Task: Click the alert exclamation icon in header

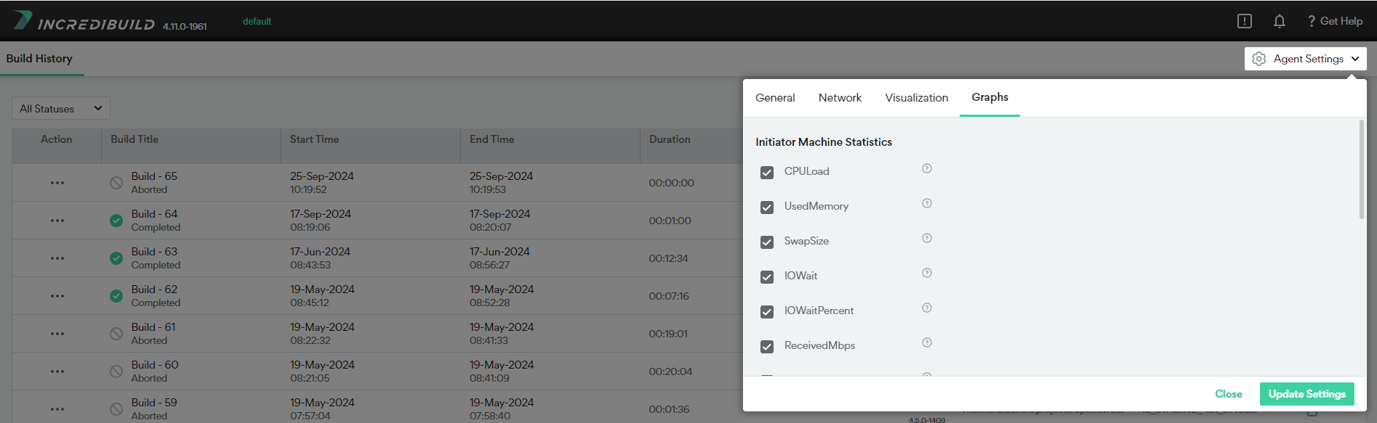Action: pyautogui.click(x=1244, y=21)
